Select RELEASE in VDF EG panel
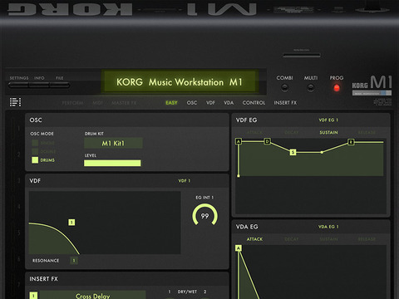The width and height of the screenshot is (399, 299). tap(367, 133)
